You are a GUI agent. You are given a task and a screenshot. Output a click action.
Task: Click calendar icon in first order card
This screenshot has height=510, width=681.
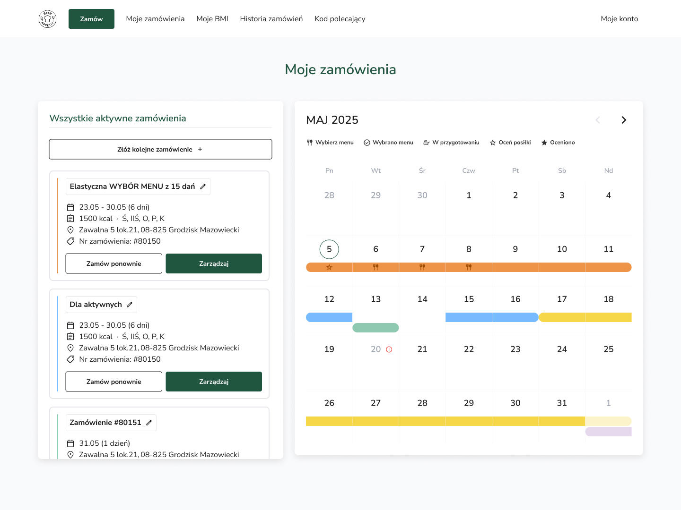[x=70, y=207]
